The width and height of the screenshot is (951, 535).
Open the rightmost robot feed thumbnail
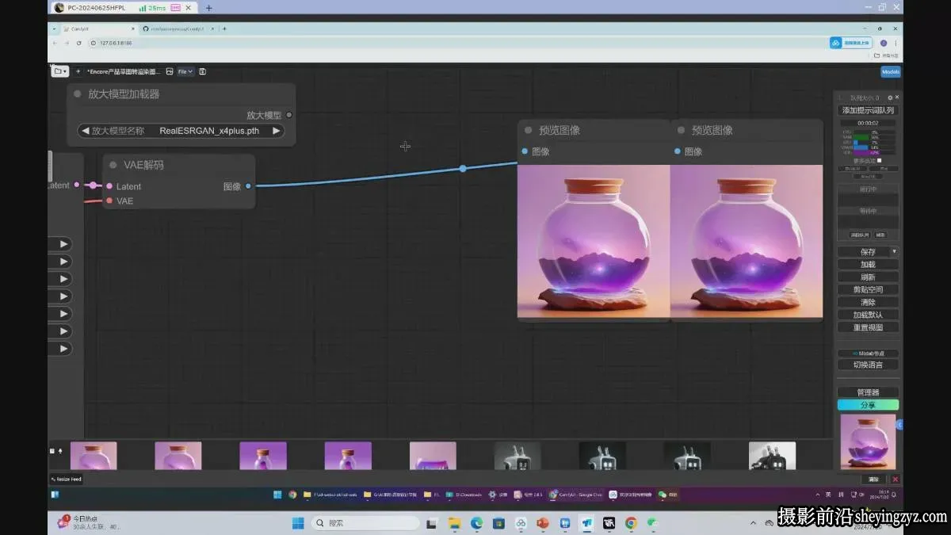tap(772, 456)
